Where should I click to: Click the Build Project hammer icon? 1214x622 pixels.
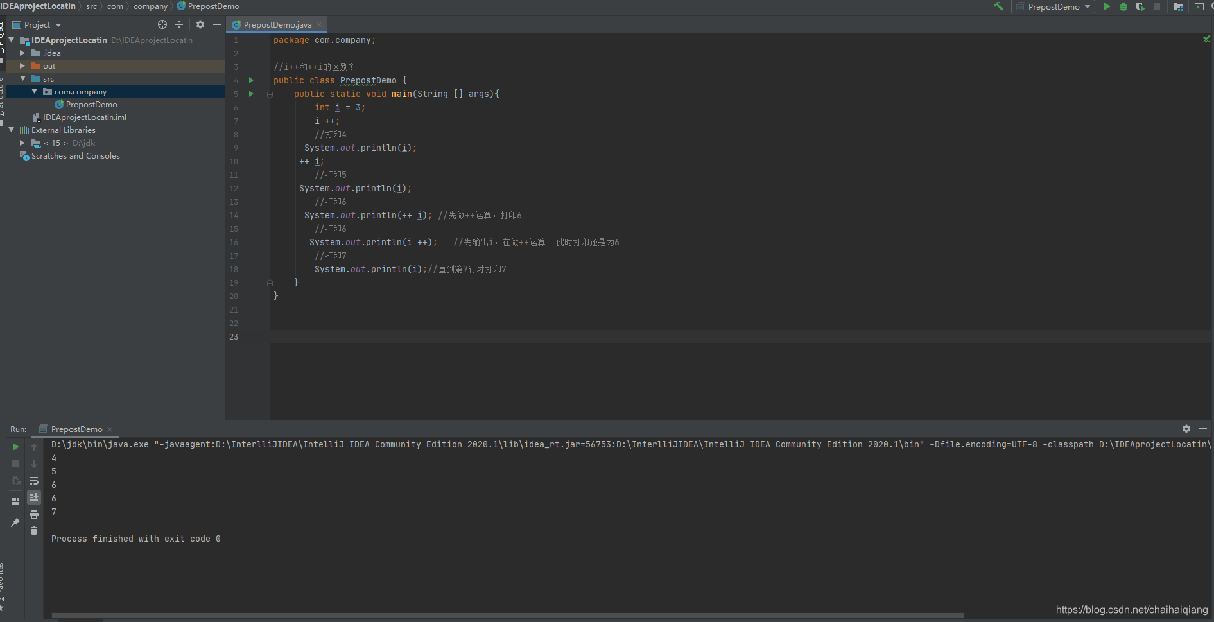click(998, 6)
